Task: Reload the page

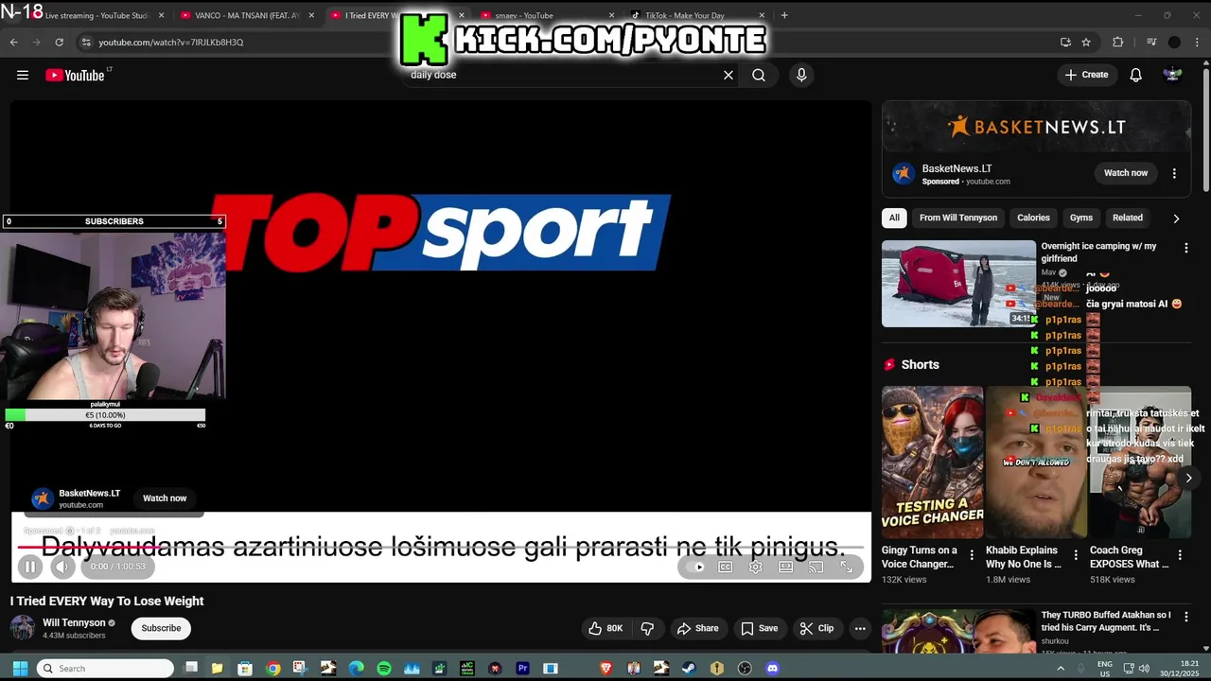Action: (59, 42)
